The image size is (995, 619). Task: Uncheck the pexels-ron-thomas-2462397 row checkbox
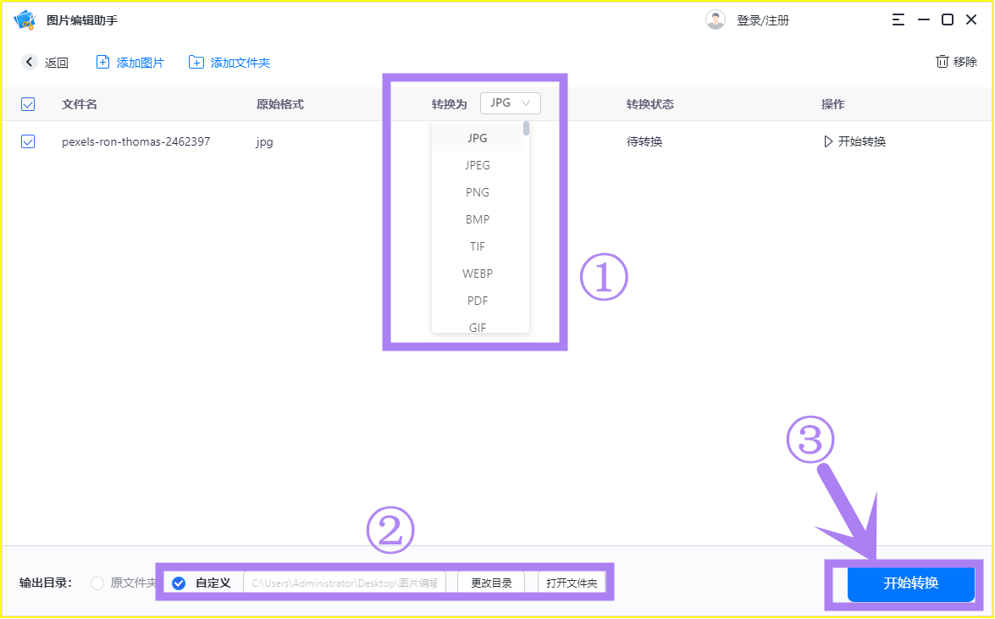[28, 141]
